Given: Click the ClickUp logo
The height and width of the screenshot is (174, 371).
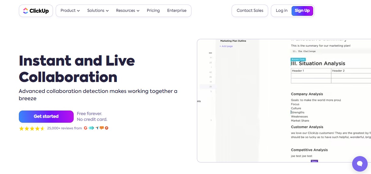Looking at the screenshot, I should [36, 11].
